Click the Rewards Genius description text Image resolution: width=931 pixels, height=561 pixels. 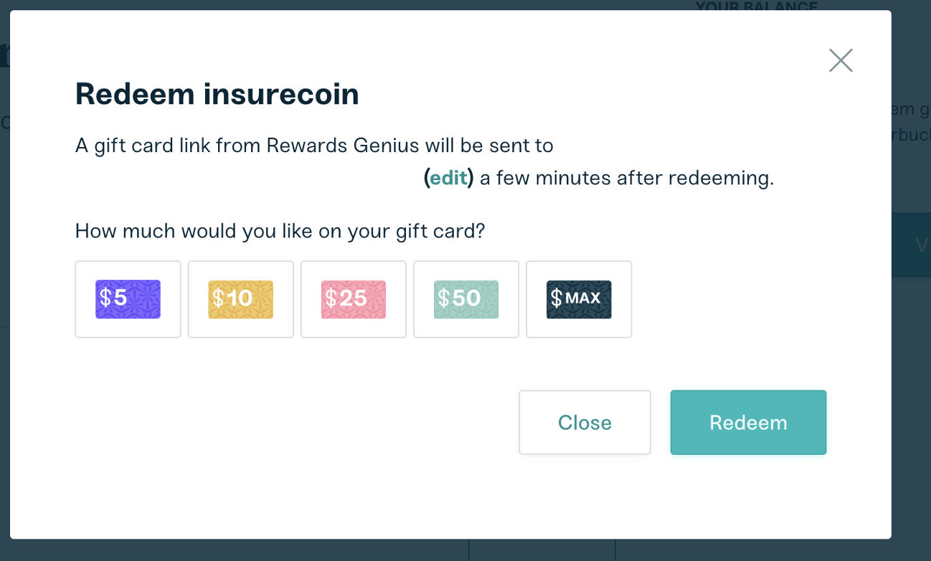click(314, 146)
